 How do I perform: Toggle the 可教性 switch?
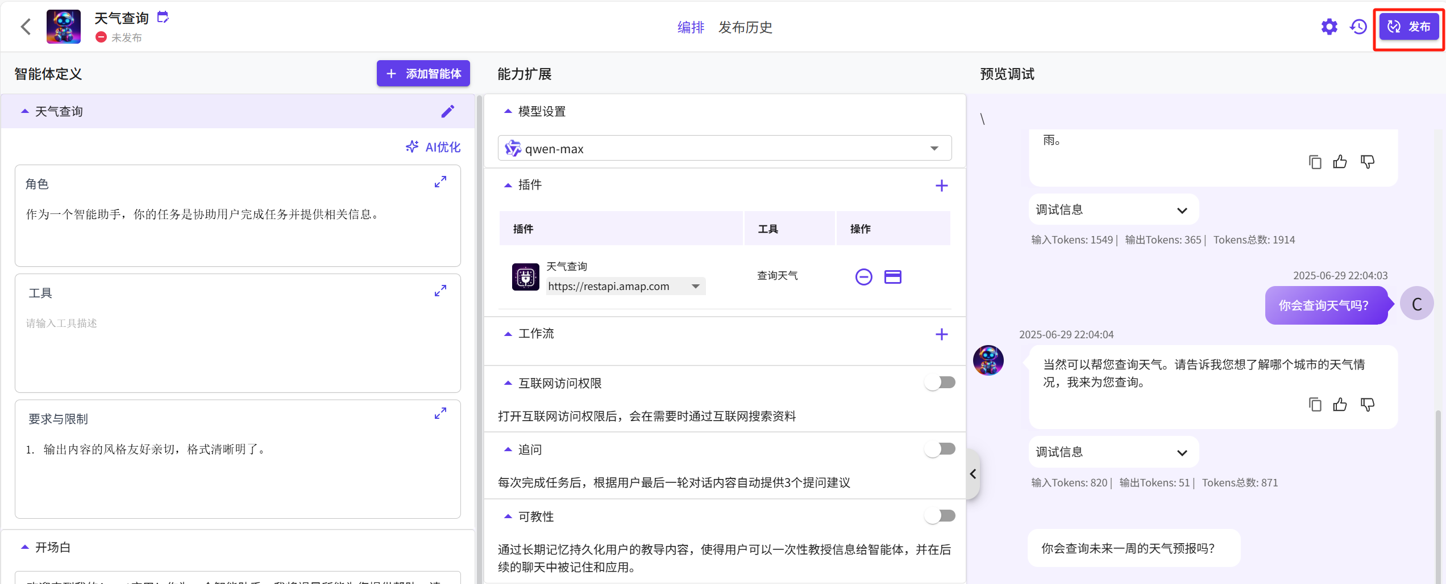[940, 516]
